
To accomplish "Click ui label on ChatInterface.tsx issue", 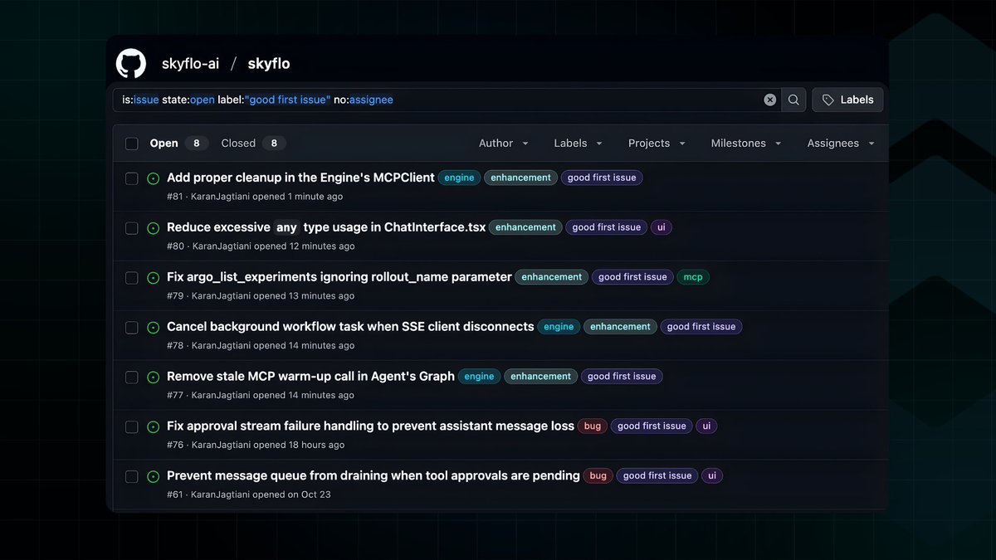I will click(662, 227).
